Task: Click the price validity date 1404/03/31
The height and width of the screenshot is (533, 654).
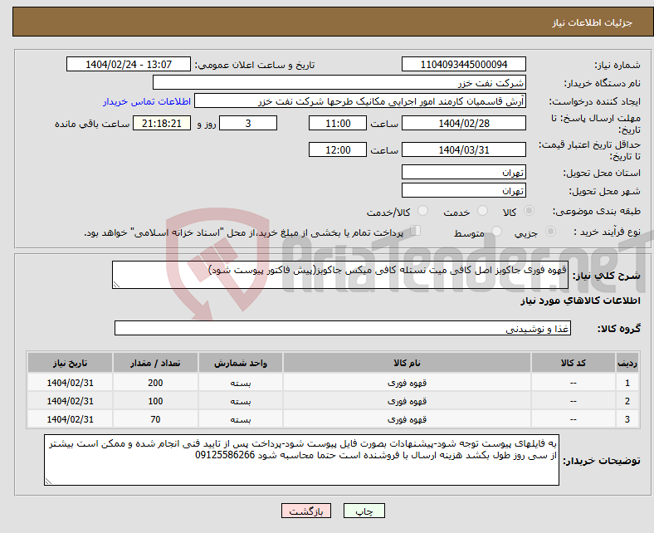Action: [464, 149]
